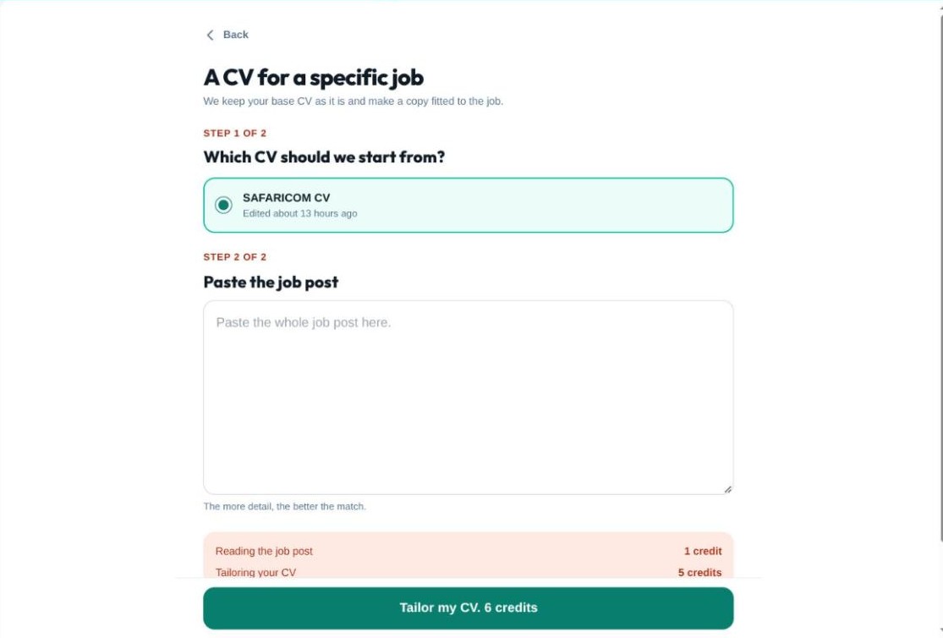Click the 'Reading the job post' cost row
943x638 pixels.
point(469,552)
